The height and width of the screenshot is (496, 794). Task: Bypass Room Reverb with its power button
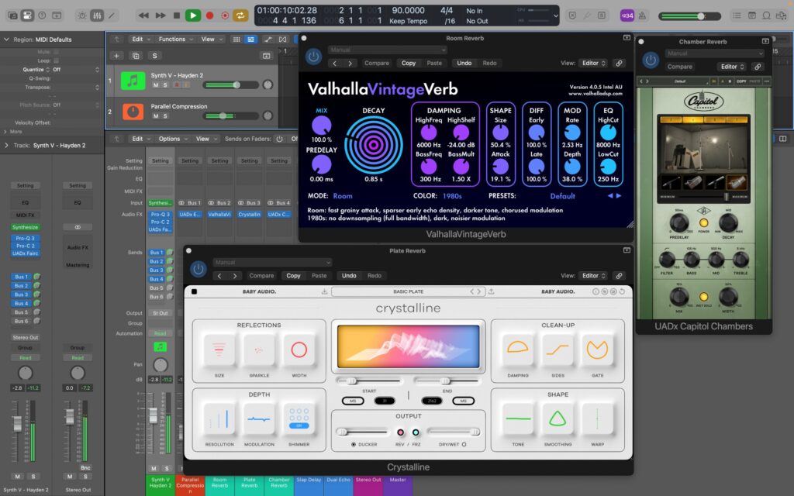tap(313, 57)
